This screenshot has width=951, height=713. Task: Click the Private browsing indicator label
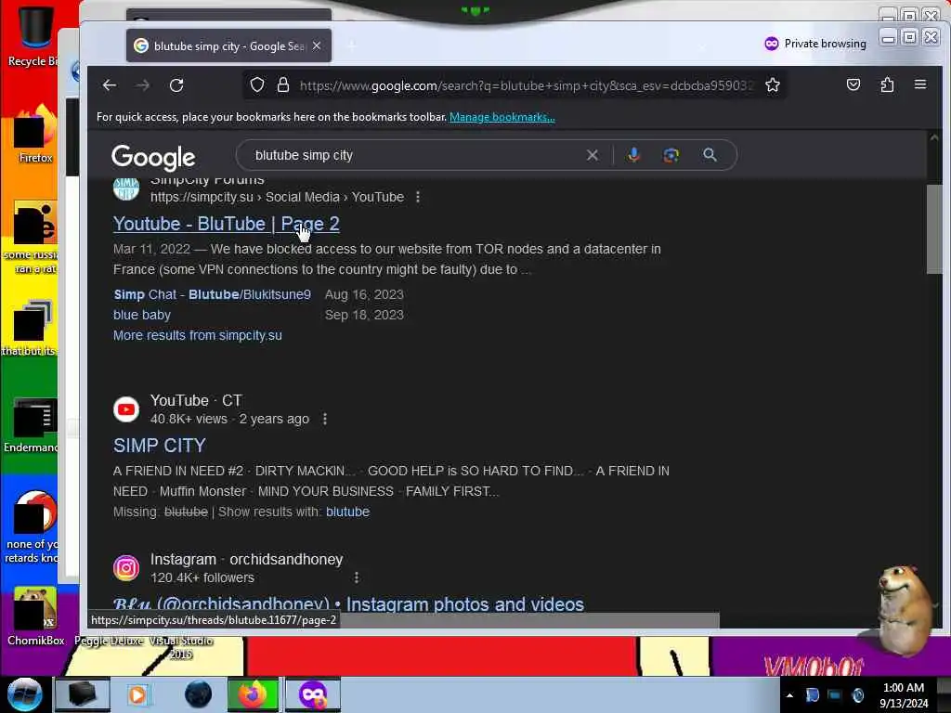pos(815,44)
